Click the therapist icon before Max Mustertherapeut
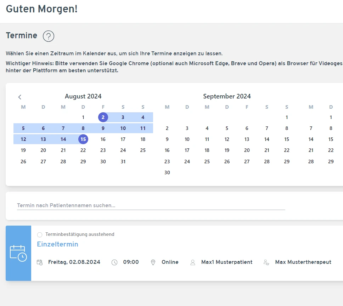The width and height of the screenshot is (343, 306). coord(266,262)
